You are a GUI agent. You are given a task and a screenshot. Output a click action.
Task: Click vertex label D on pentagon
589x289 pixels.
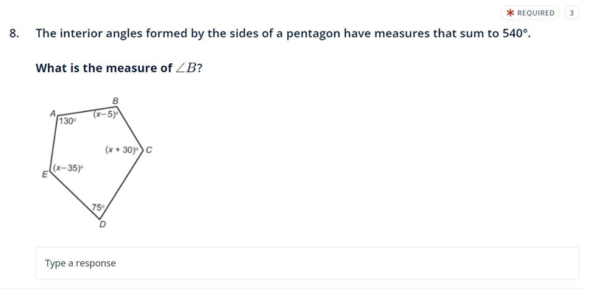tap(102, 225)
